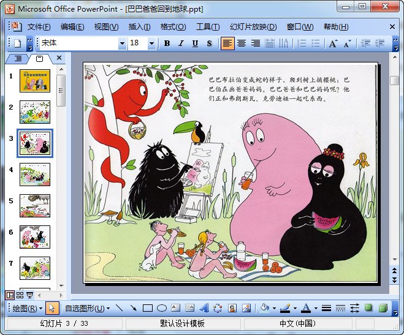Viewport: 404px width, 335px height.
Task: Open the 编辑(E) menu
Action: 72,27
